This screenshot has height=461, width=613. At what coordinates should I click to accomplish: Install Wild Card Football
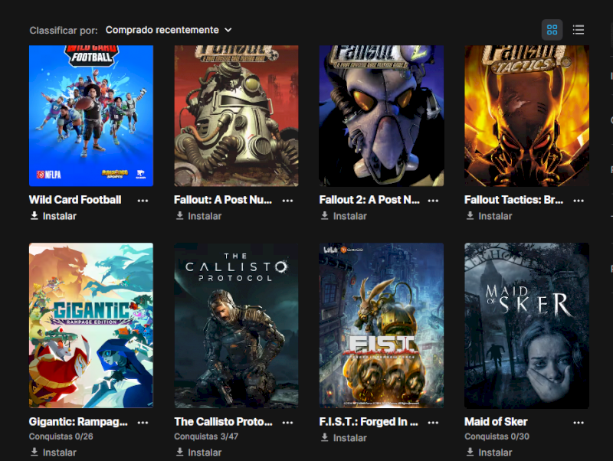[53, 216]
